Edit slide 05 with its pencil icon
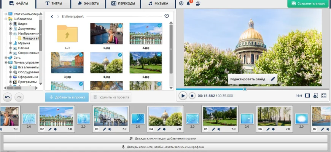331x152 pixels. (x=214, y=129)
